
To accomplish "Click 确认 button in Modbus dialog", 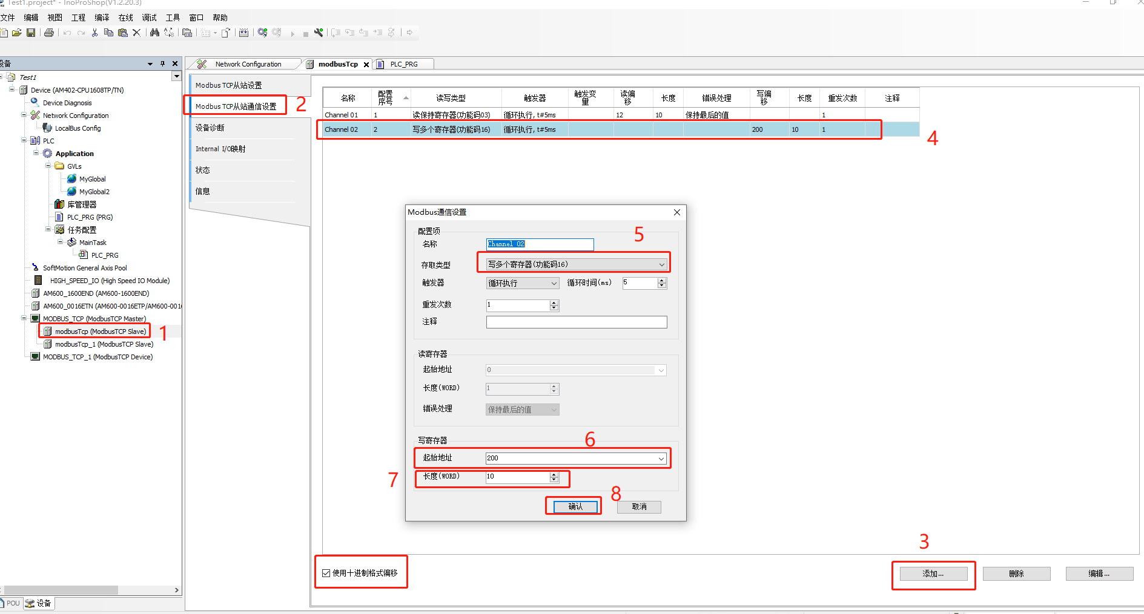I will (x=575, y=506).
